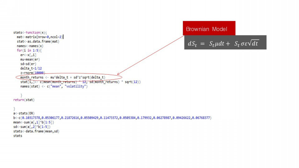Click the 'stats<-function(x){' code line

tap(30, 33)
